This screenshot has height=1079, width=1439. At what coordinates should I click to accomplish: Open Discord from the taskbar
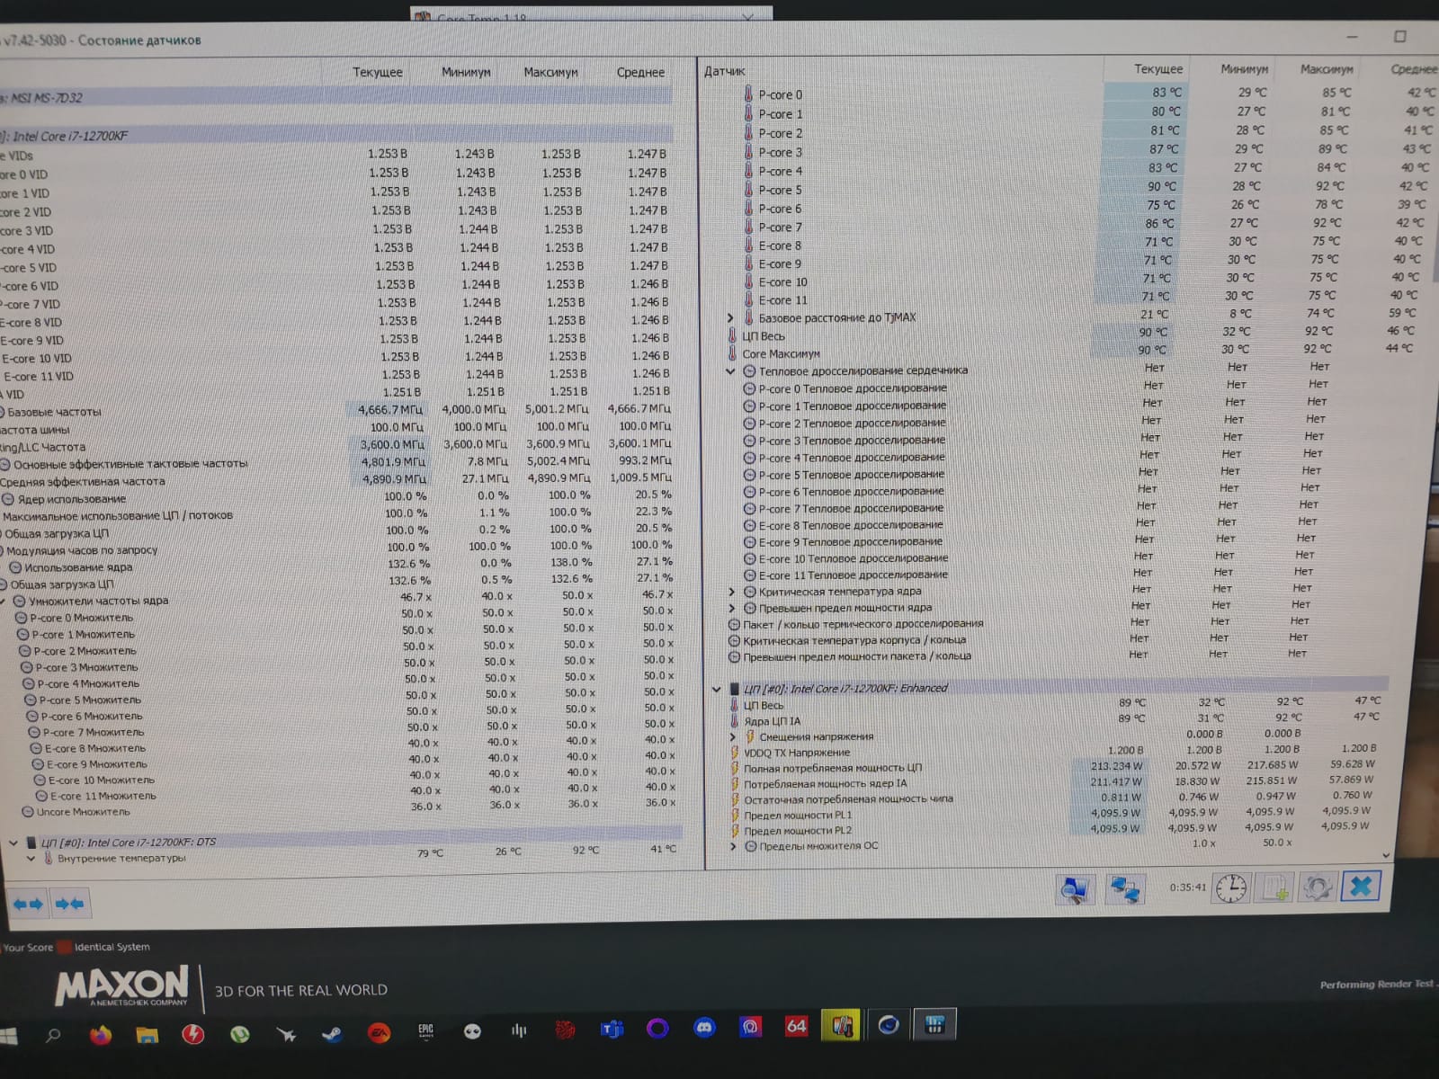pos(704,1027)
